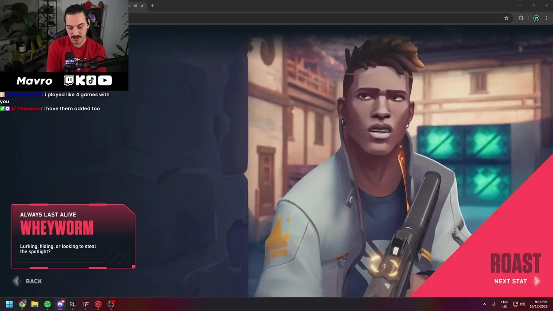Click the right arrow beside NEXT STAT
The width and height of the screenshot is (553, 311).
(537, 281)
